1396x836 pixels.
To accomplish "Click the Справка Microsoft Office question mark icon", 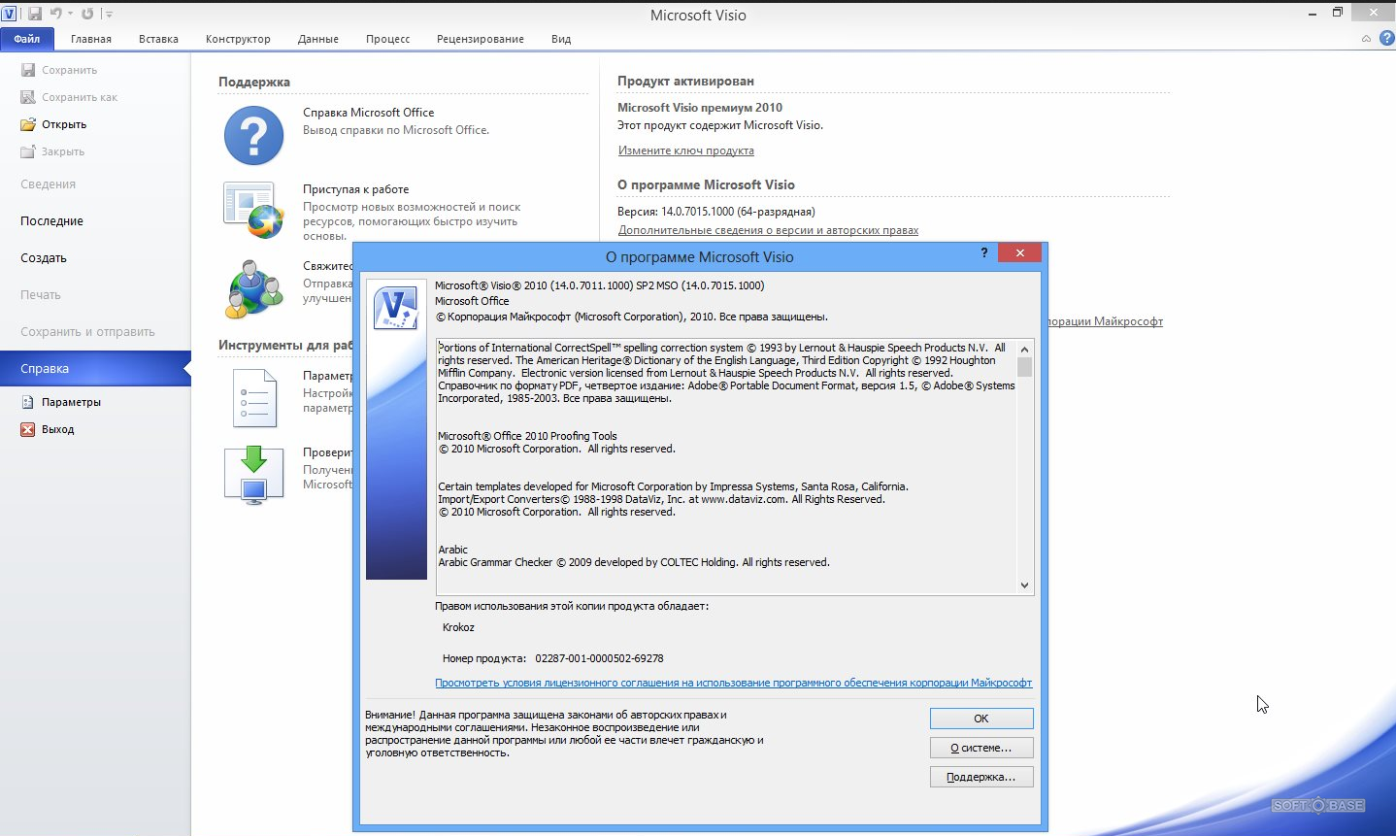I will [x=253, y=135].
